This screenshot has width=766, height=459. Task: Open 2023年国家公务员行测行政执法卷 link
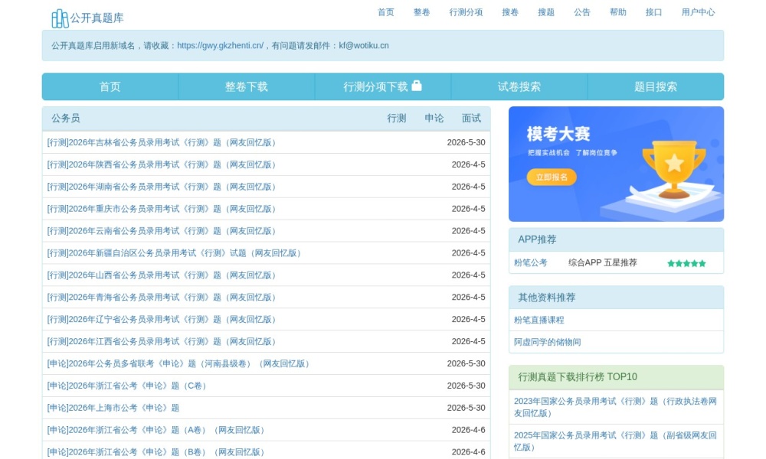point(616,407)
